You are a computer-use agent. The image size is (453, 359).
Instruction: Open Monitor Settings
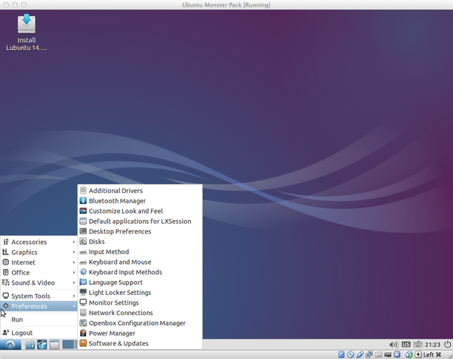[x=140, y=302]
